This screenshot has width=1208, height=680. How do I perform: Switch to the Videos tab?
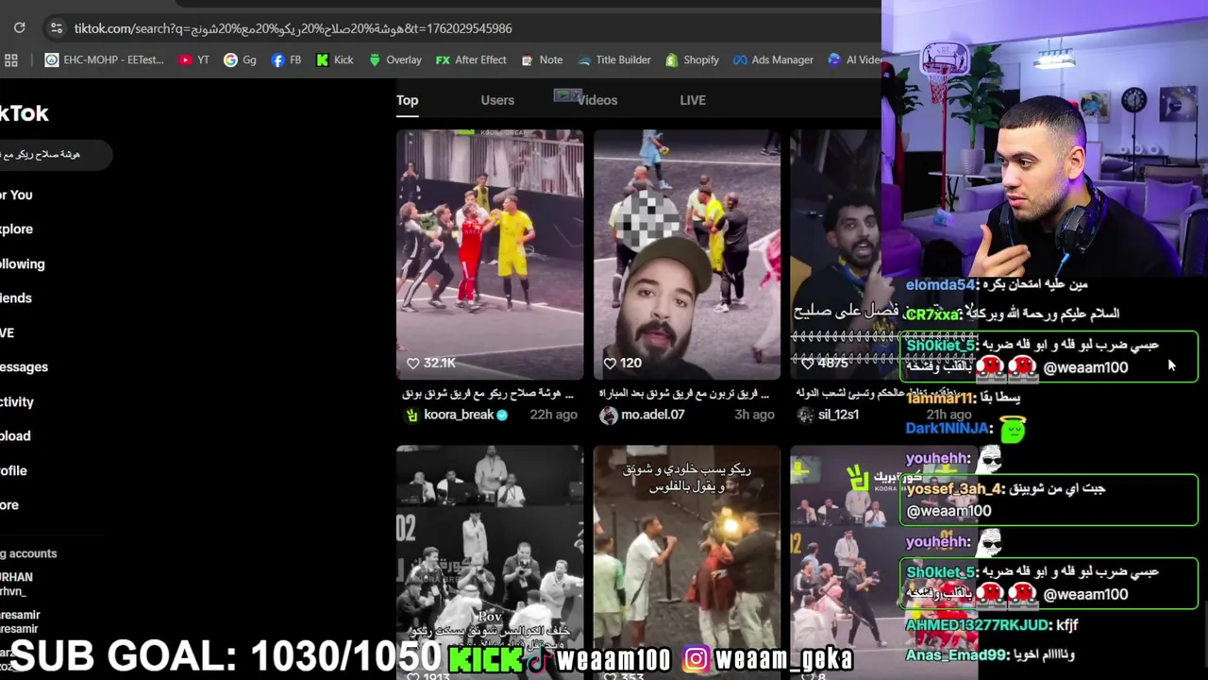click(x=597, y=100)
